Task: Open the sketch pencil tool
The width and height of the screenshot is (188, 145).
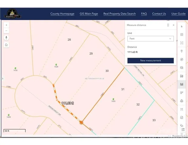Action: [x=182, y=92]
